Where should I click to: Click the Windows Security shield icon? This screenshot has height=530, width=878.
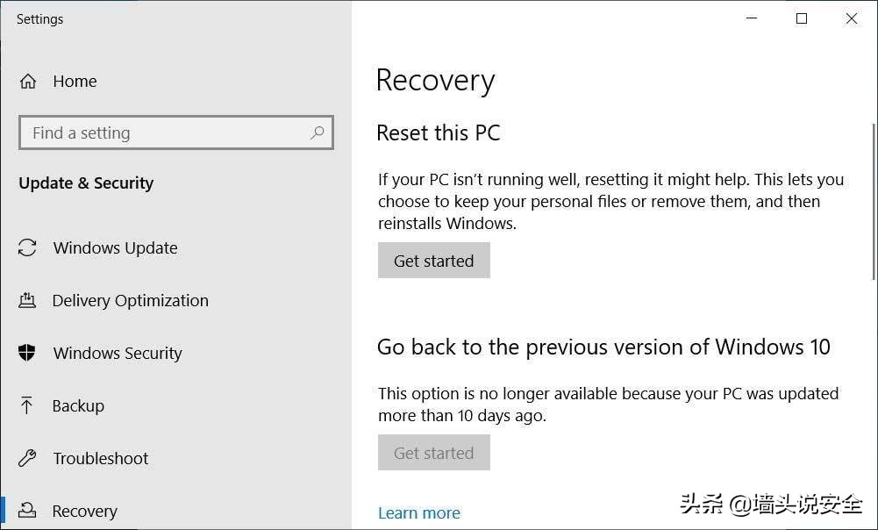[27, 354]
